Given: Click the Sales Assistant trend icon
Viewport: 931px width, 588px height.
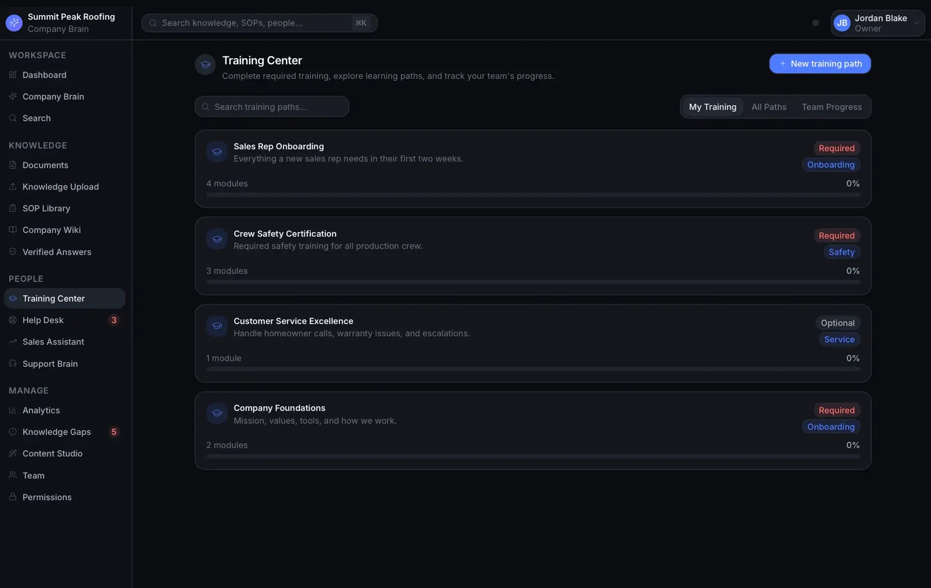Looking at the screenshot, I should click(13, 341).
